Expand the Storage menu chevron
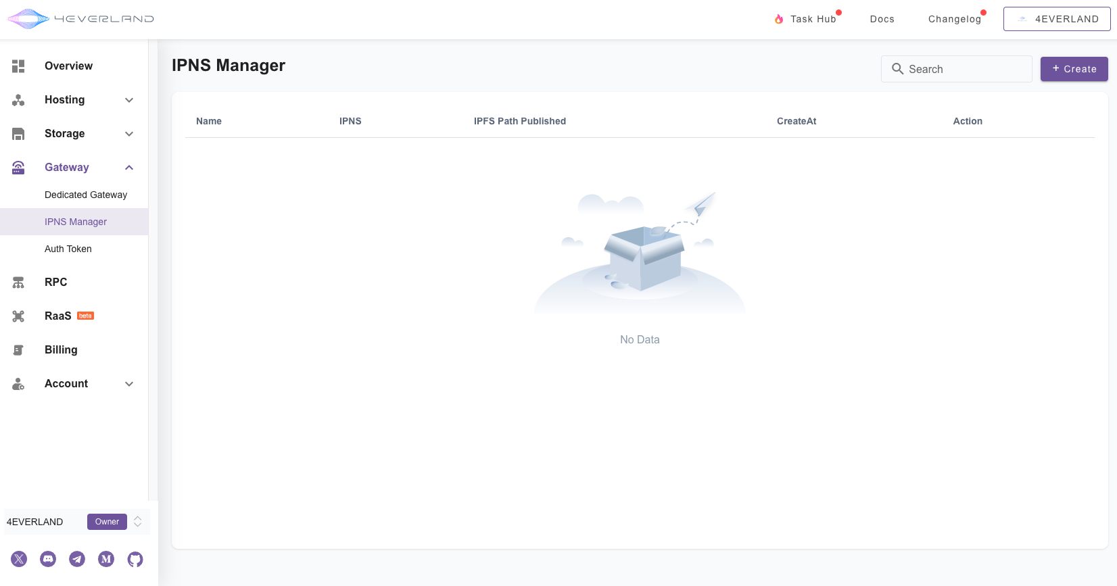1117x586 pixels. (x=129, y=134)
